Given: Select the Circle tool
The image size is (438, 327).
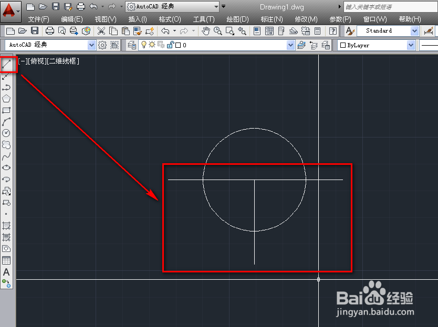Looking at the screenshot, I should click(6, 133).
